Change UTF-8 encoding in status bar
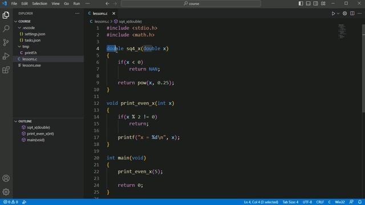This screenshot has width=365, height=205. [307, 202]
